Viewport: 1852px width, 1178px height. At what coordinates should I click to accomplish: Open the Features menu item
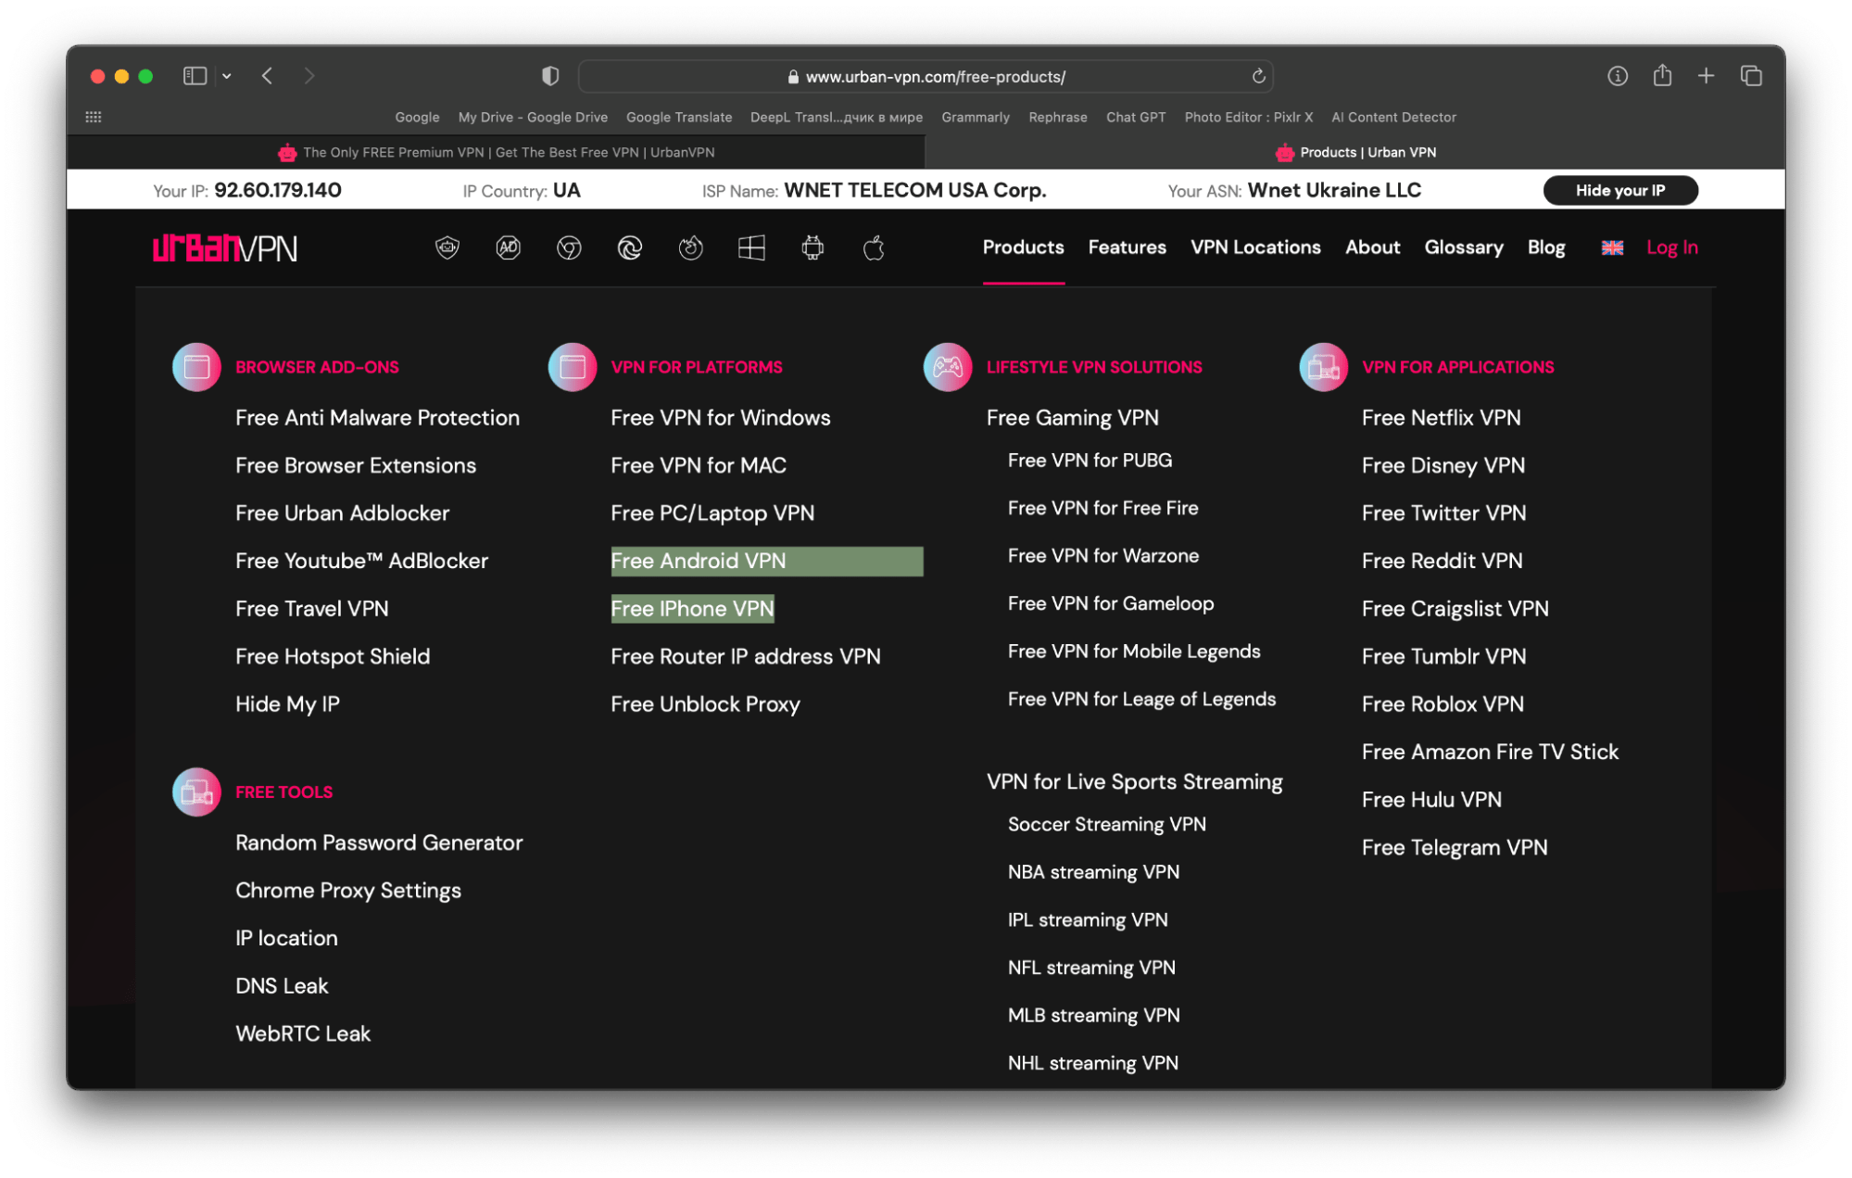[1127, 247]
